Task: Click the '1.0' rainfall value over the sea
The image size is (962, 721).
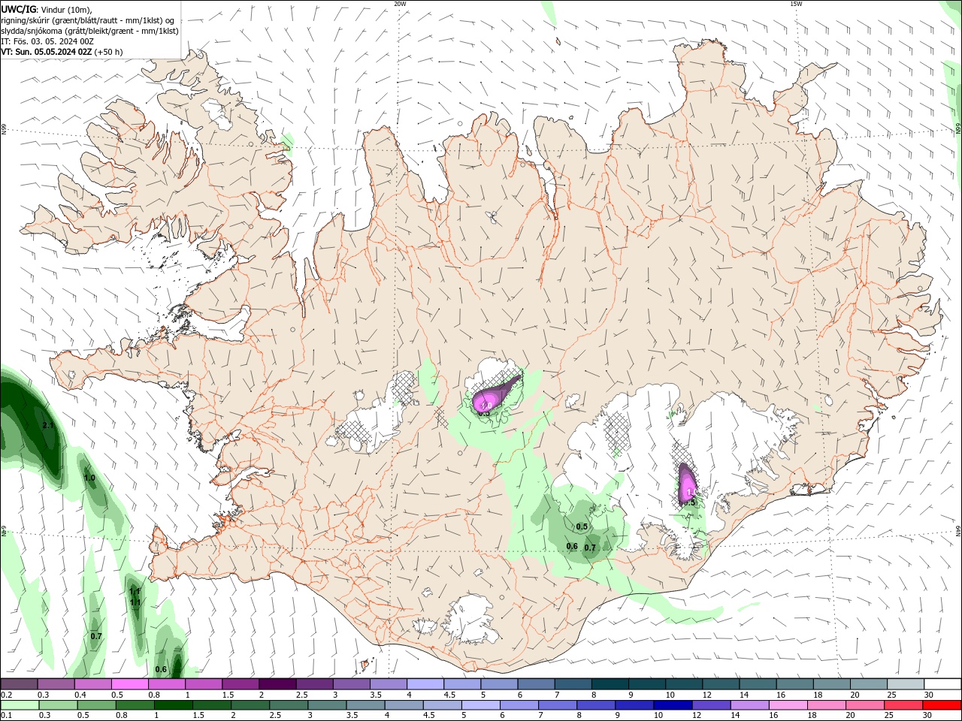Action: (89, 478)
